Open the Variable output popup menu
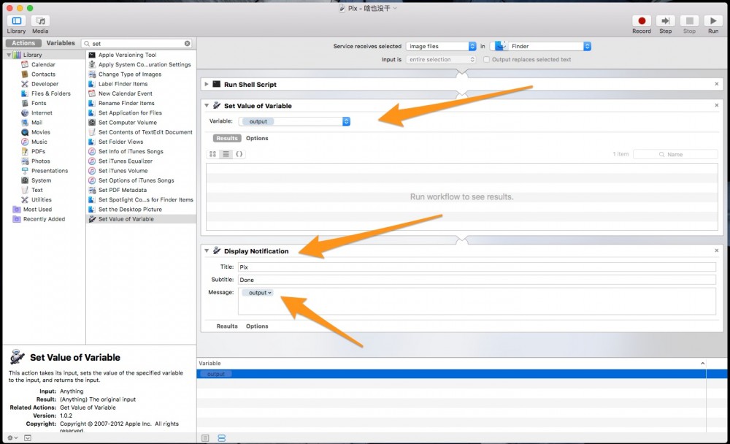The width and height of the screenshot is (730, 444). (295, 121)
